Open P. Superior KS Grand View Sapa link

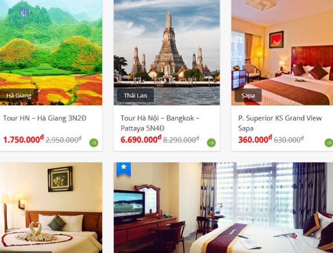tap(280, 123)
